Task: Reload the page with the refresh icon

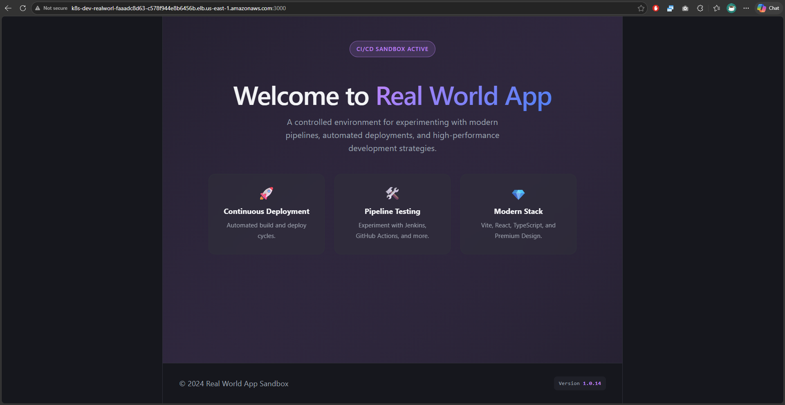Action: (x=23, y=8)
